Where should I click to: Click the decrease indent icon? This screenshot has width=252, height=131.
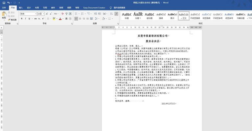point(96,14)
